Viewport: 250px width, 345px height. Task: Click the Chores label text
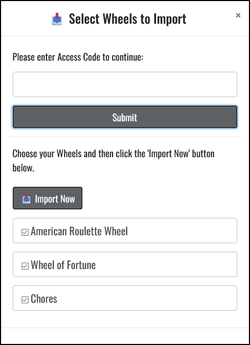[x=44, y=299]
